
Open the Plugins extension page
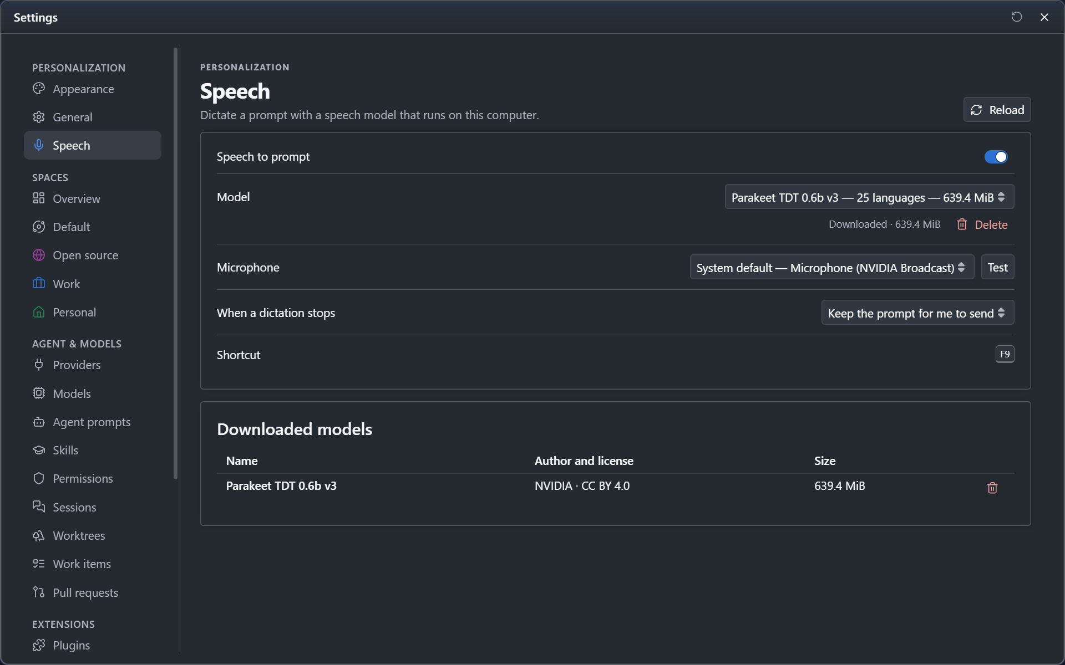coord(93,645)
